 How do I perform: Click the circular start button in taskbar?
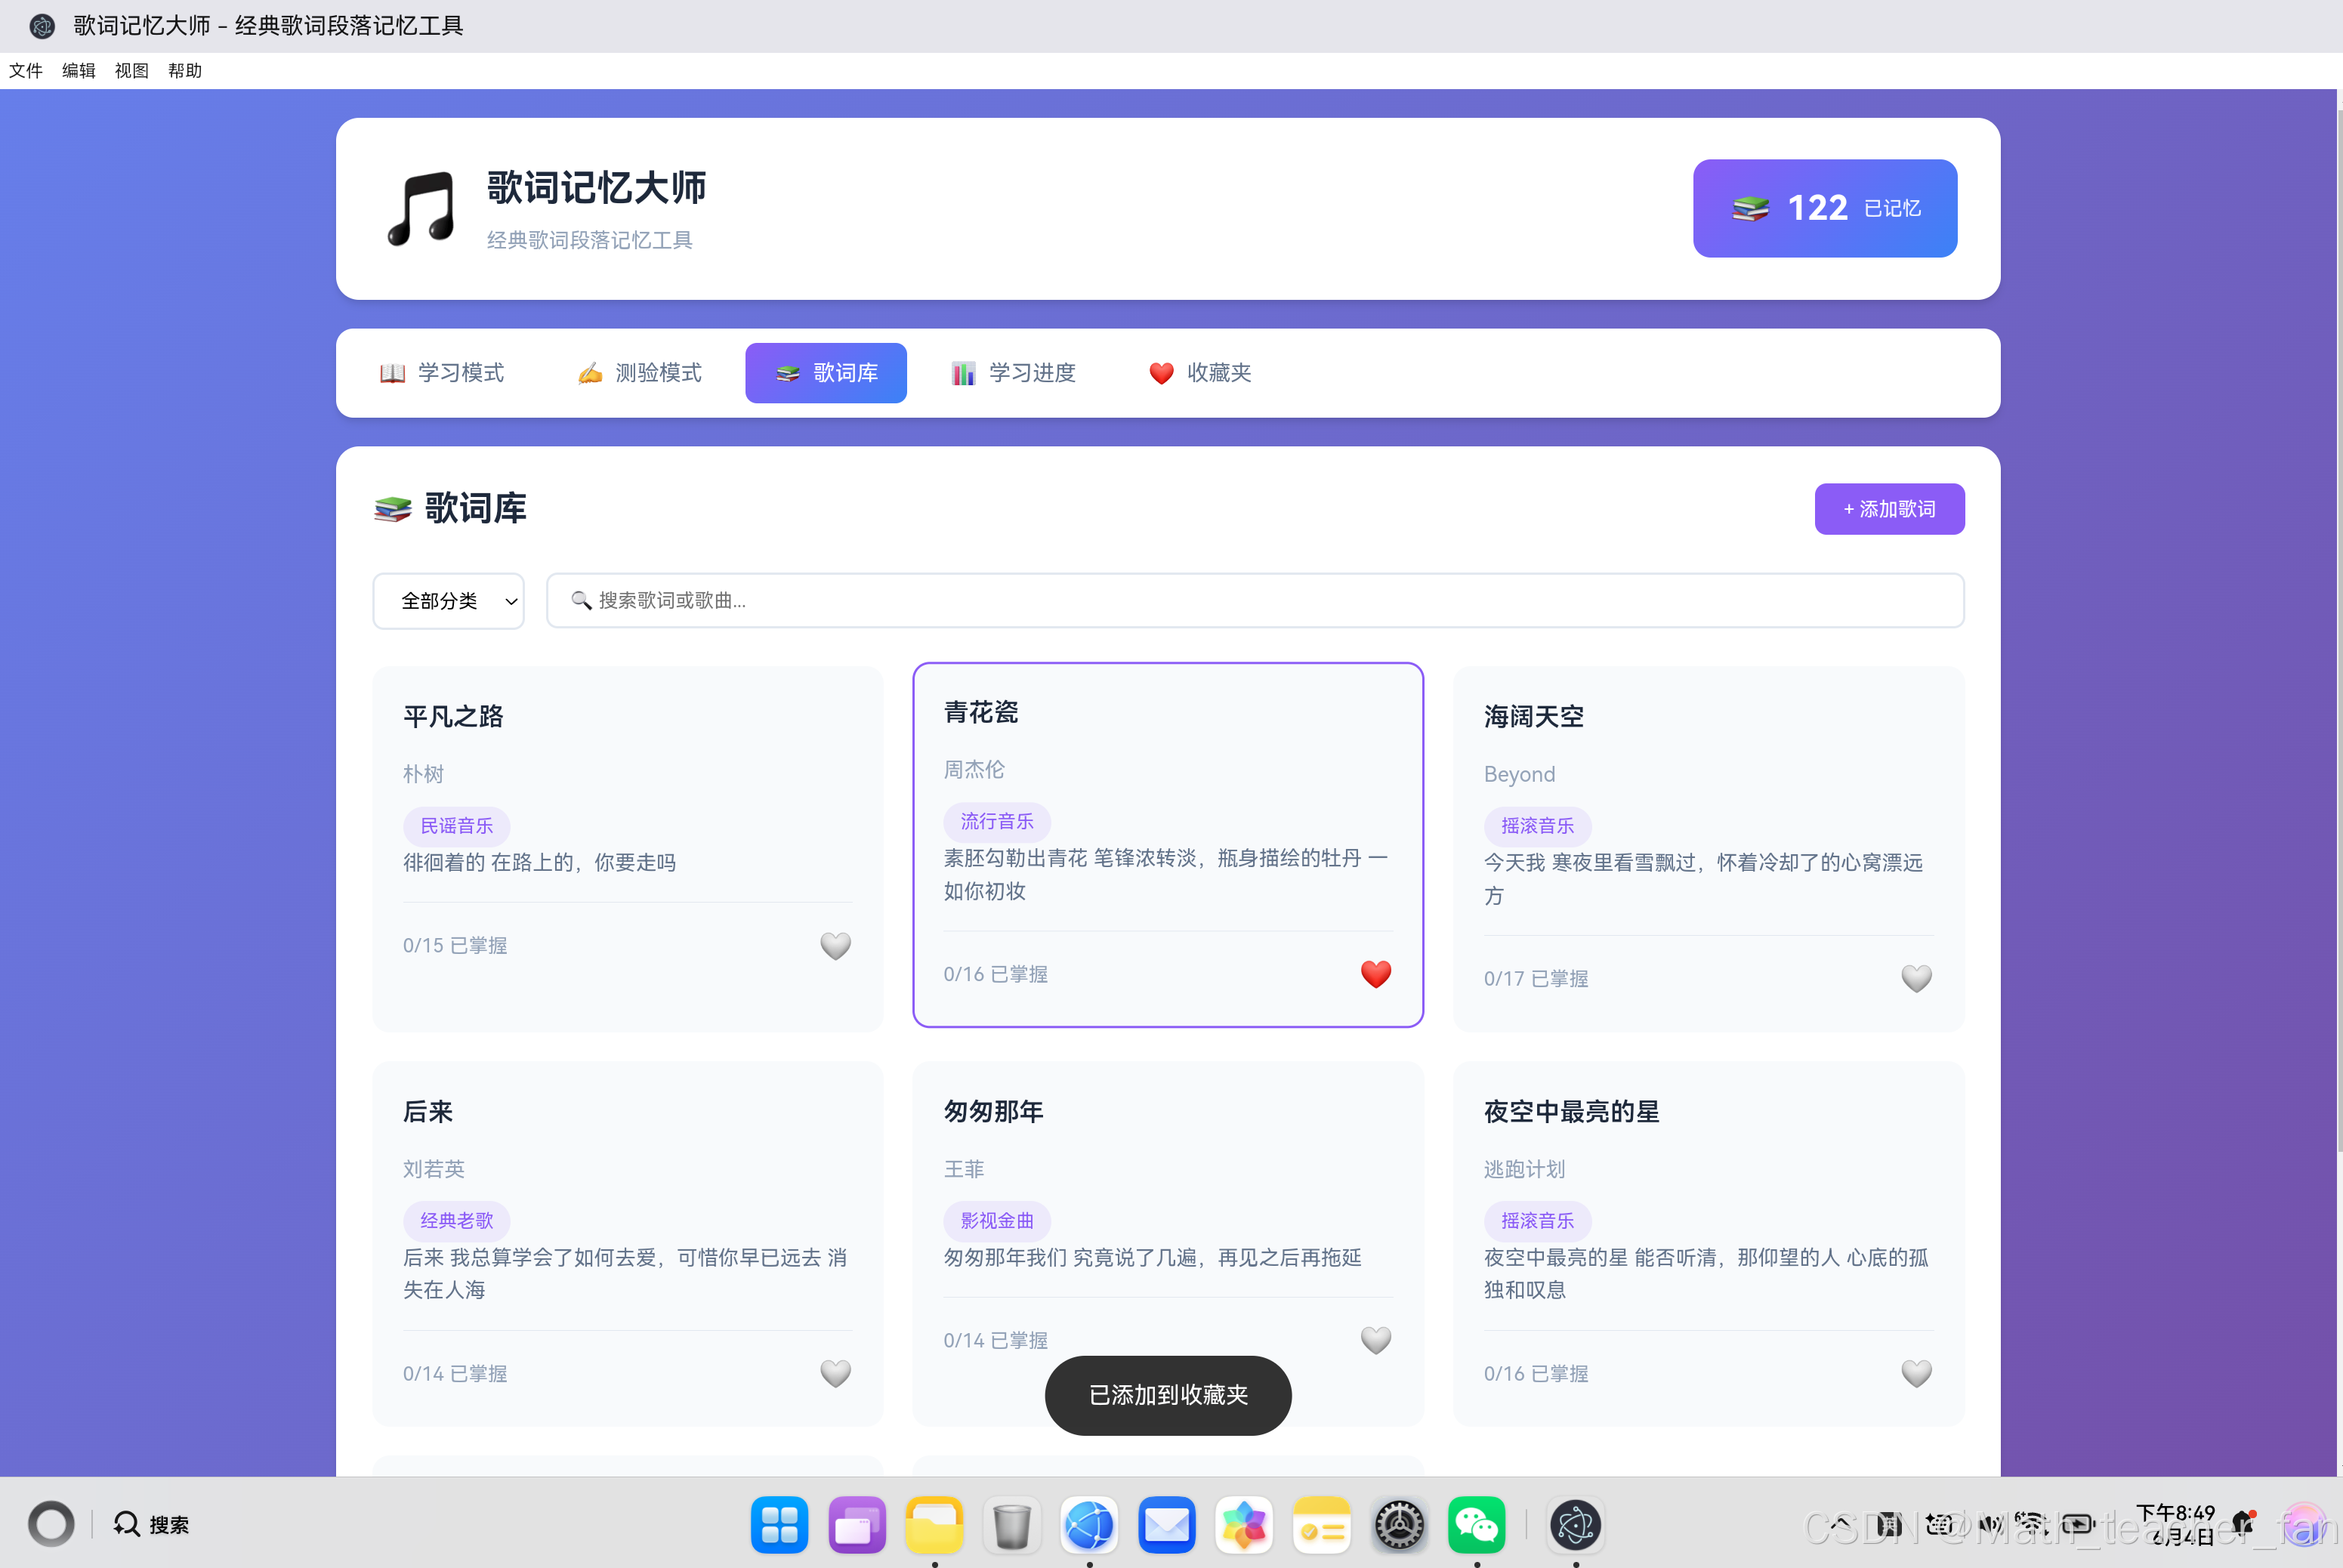click(x=51, y=1524)
